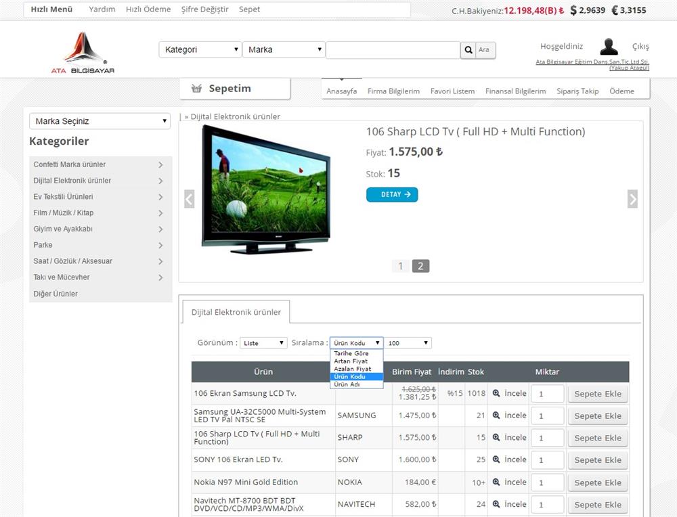The width and height of the screenshot is (677, 517).
Task: Click the dollar exchange rate icon
Action: tap(573, 10)
